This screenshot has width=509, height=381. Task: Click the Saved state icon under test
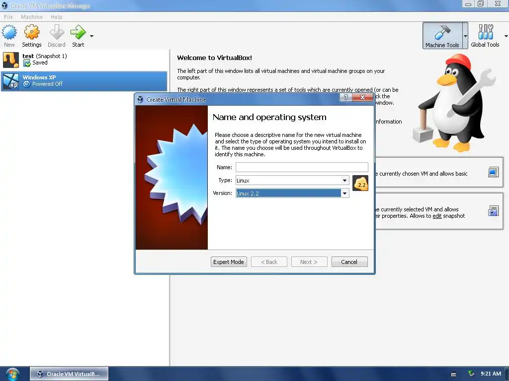click(27, 63)
